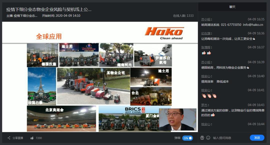This screenshot has width=270, height=145.
Task: Click start time 2020-04-09 14:10
Action: pos(61,16)
